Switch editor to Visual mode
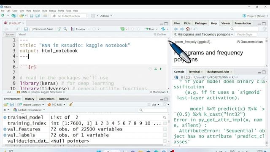The image size is (270, 152). pyautogui.click(x=22, y=35)
